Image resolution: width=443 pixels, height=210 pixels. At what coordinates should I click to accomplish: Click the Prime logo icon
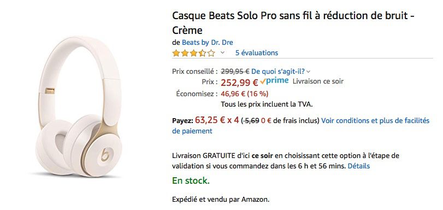(274, 81)
